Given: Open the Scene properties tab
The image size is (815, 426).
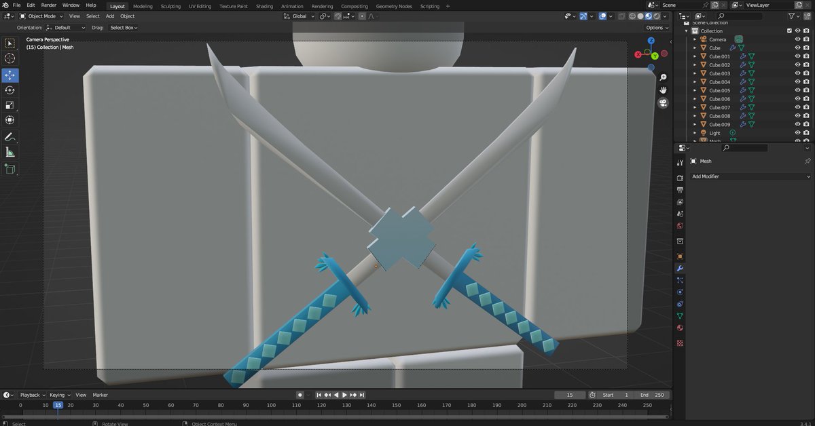Looking at the screenshot, I should (x=680, y=214).
